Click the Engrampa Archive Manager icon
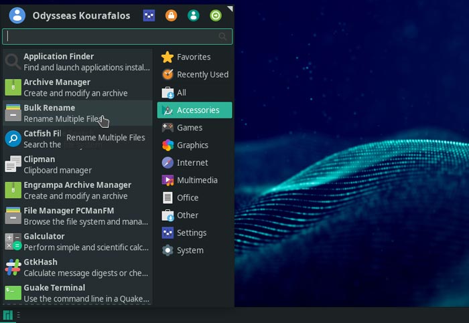Image resolution: width=469 pixels, height=323 pixels. pos(13,190)
